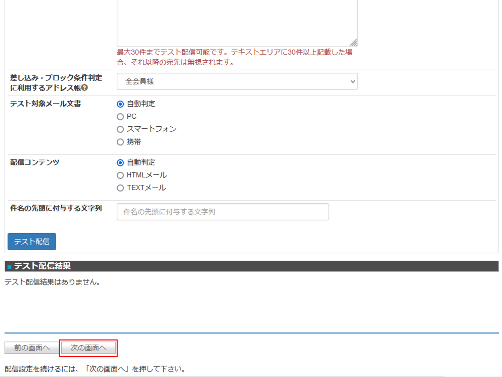
Task: Select 自動判定 under テスト対象メール文書
Action: pyautogui.click(x=120, y=104)
